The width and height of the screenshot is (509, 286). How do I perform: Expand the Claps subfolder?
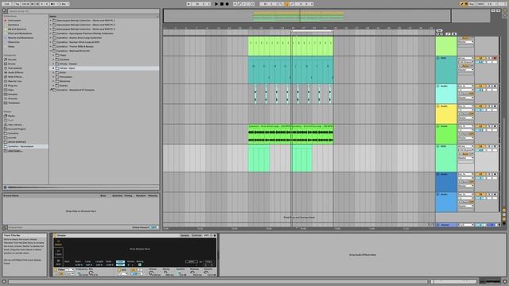pyautogui.click(x=53, y=55)
